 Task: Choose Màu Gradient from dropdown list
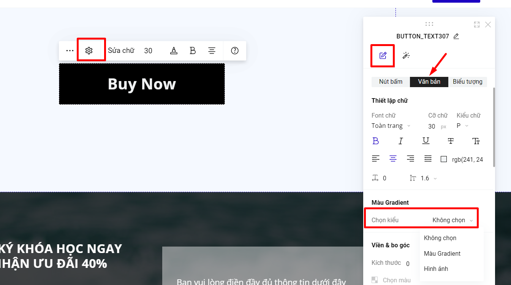point(442,253)
